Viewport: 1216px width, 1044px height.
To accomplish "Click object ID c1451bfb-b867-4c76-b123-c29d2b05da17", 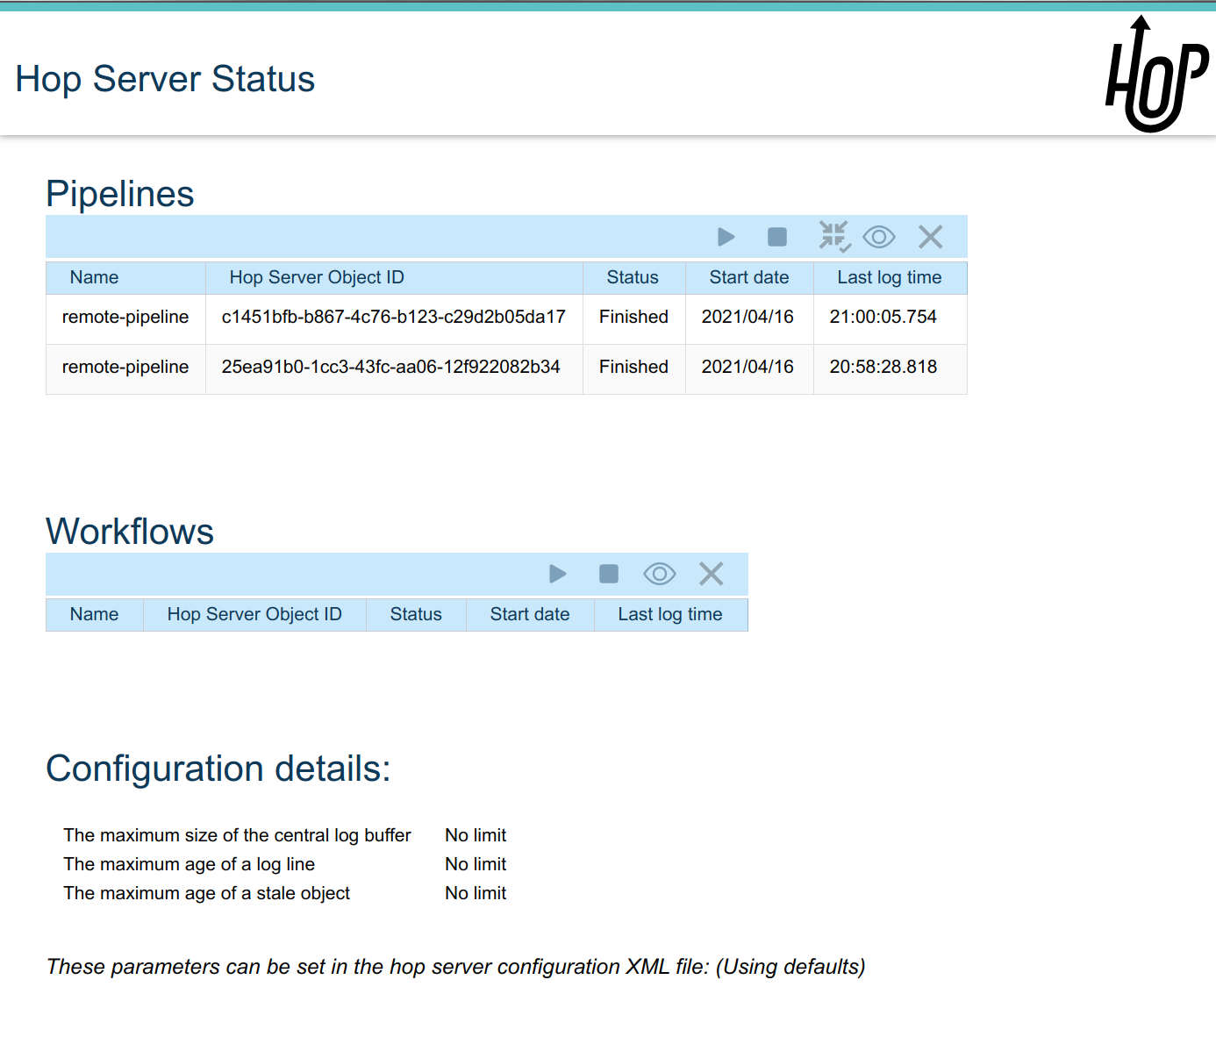I will tap(393, 317).
